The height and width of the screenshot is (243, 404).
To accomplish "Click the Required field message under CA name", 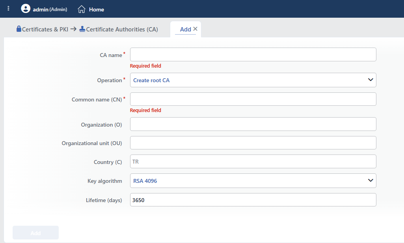I will pos(145,66).
